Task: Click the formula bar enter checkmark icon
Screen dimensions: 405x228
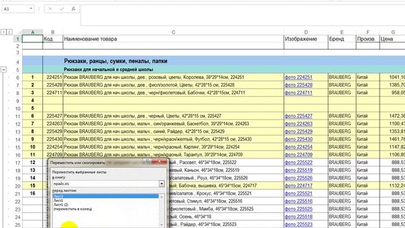Action: tap(62, 9)
